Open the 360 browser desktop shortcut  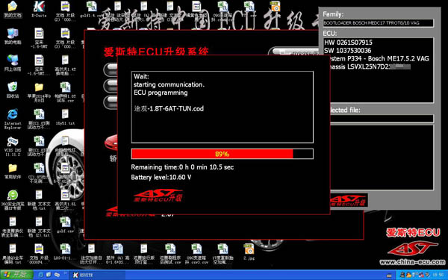pyautogui.click(x=13, y=199)
